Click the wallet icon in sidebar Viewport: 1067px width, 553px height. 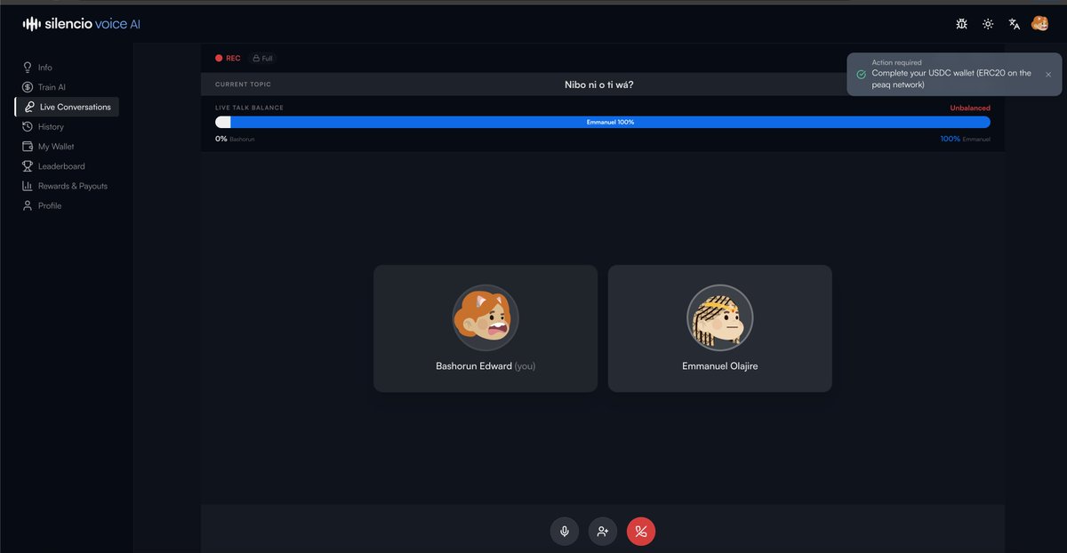[x=28, y=147]
